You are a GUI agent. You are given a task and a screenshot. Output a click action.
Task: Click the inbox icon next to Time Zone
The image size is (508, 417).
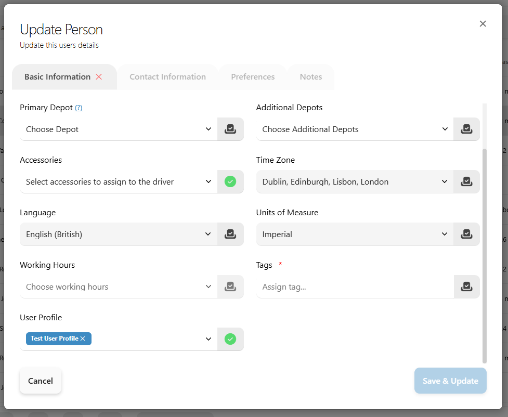coord(466,181)
